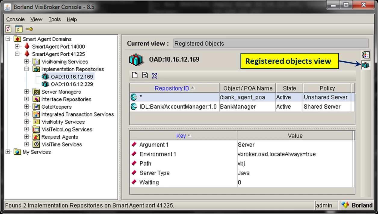Expand the Interface Repositories node
Viewport: 378px width, 214px height.
click(27, 99)
